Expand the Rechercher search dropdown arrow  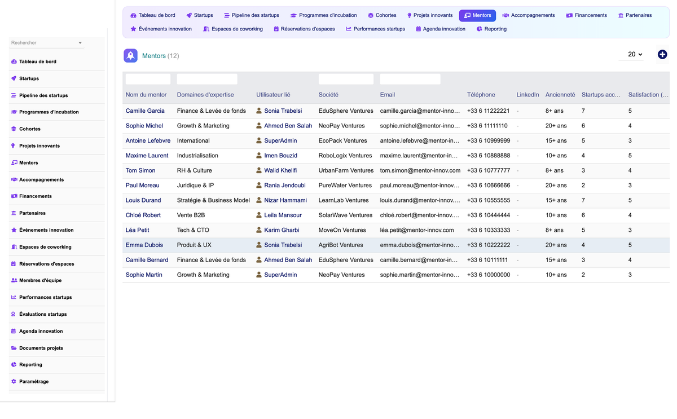point(80,43)
